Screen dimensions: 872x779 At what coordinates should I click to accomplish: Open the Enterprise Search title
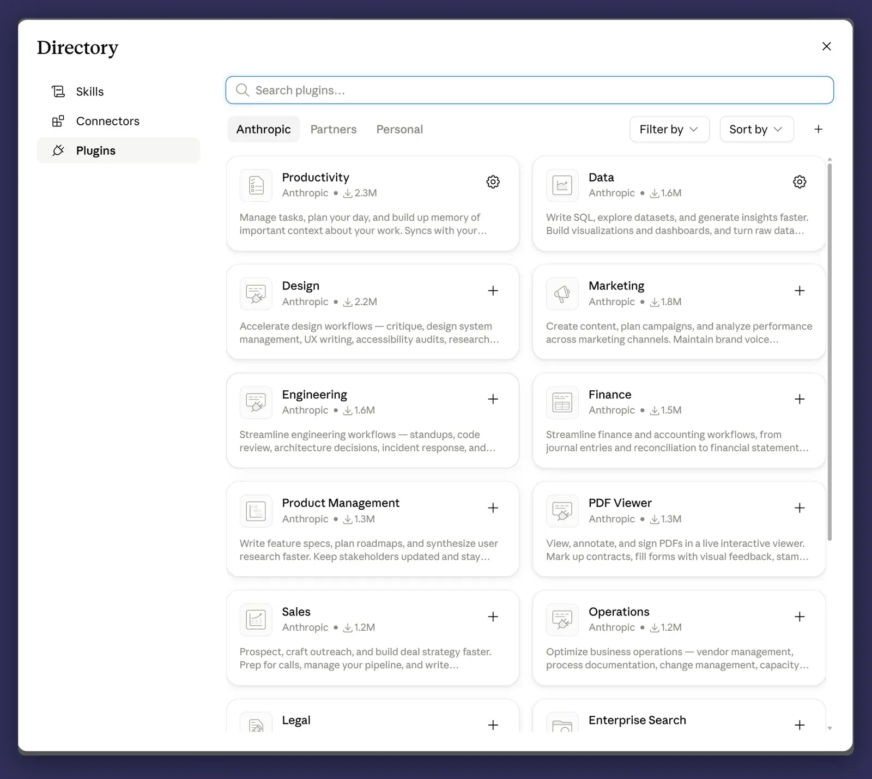pyautogui.click(x=637, y=720)
